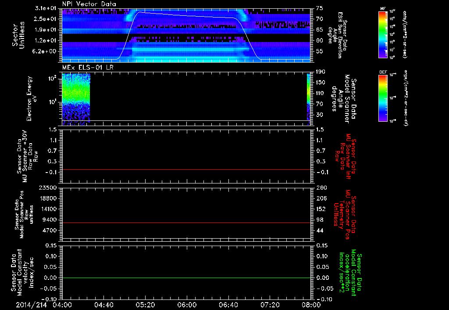Click the 1.2e+01 sector tick value

(x=46, y=41)
